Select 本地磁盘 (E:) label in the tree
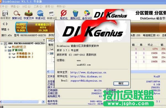Viewport: 166px width, 108px height. 25,57
